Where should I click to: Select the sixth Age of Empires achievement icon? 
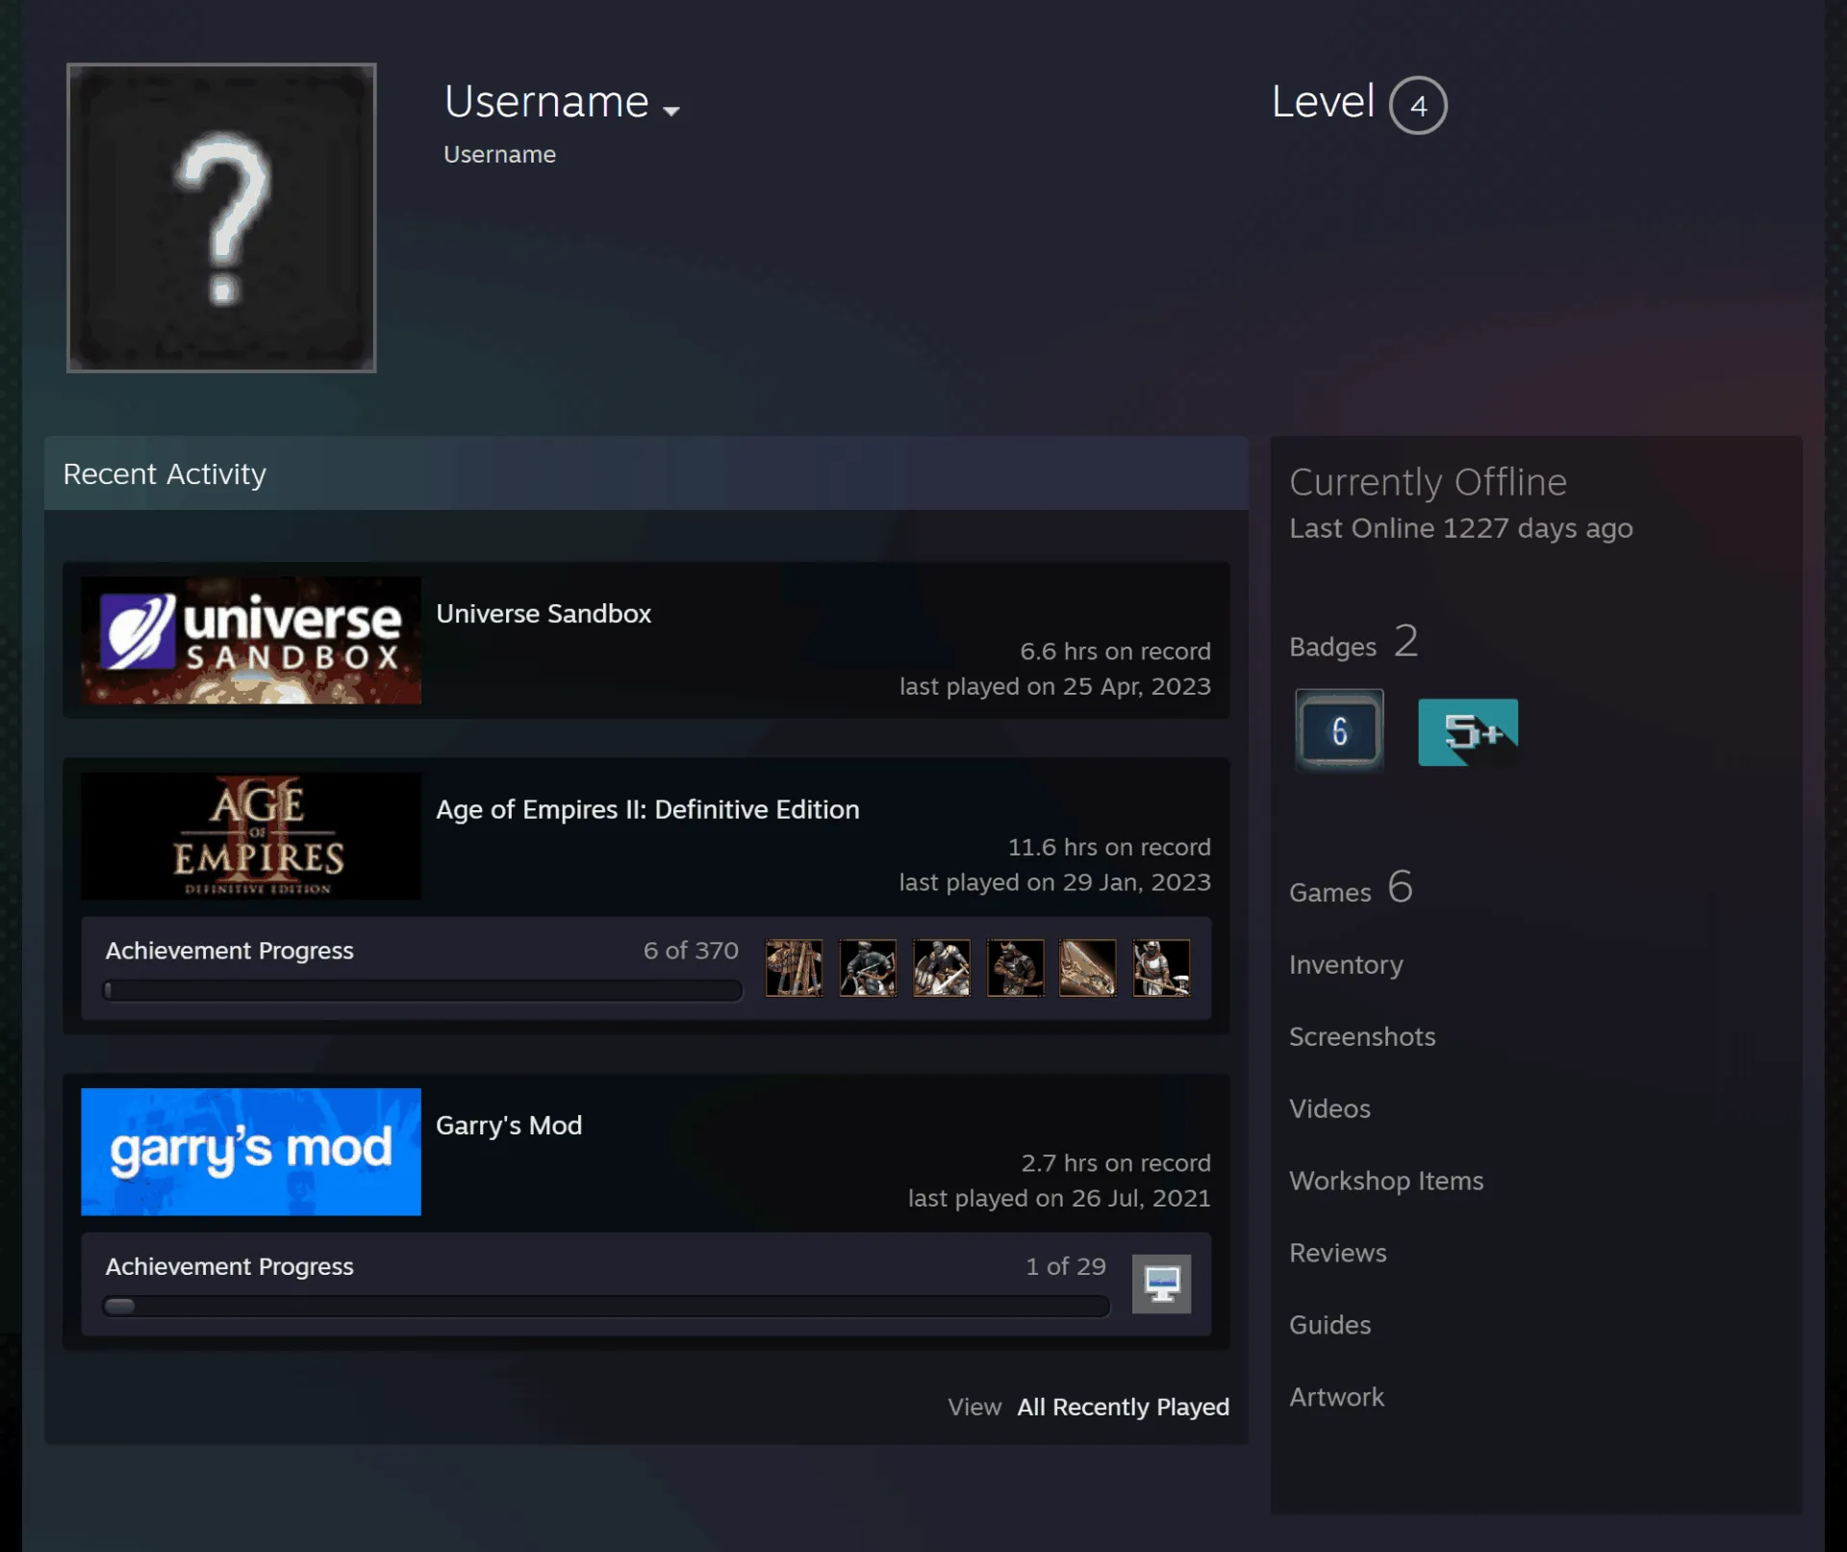[1162, 968]
